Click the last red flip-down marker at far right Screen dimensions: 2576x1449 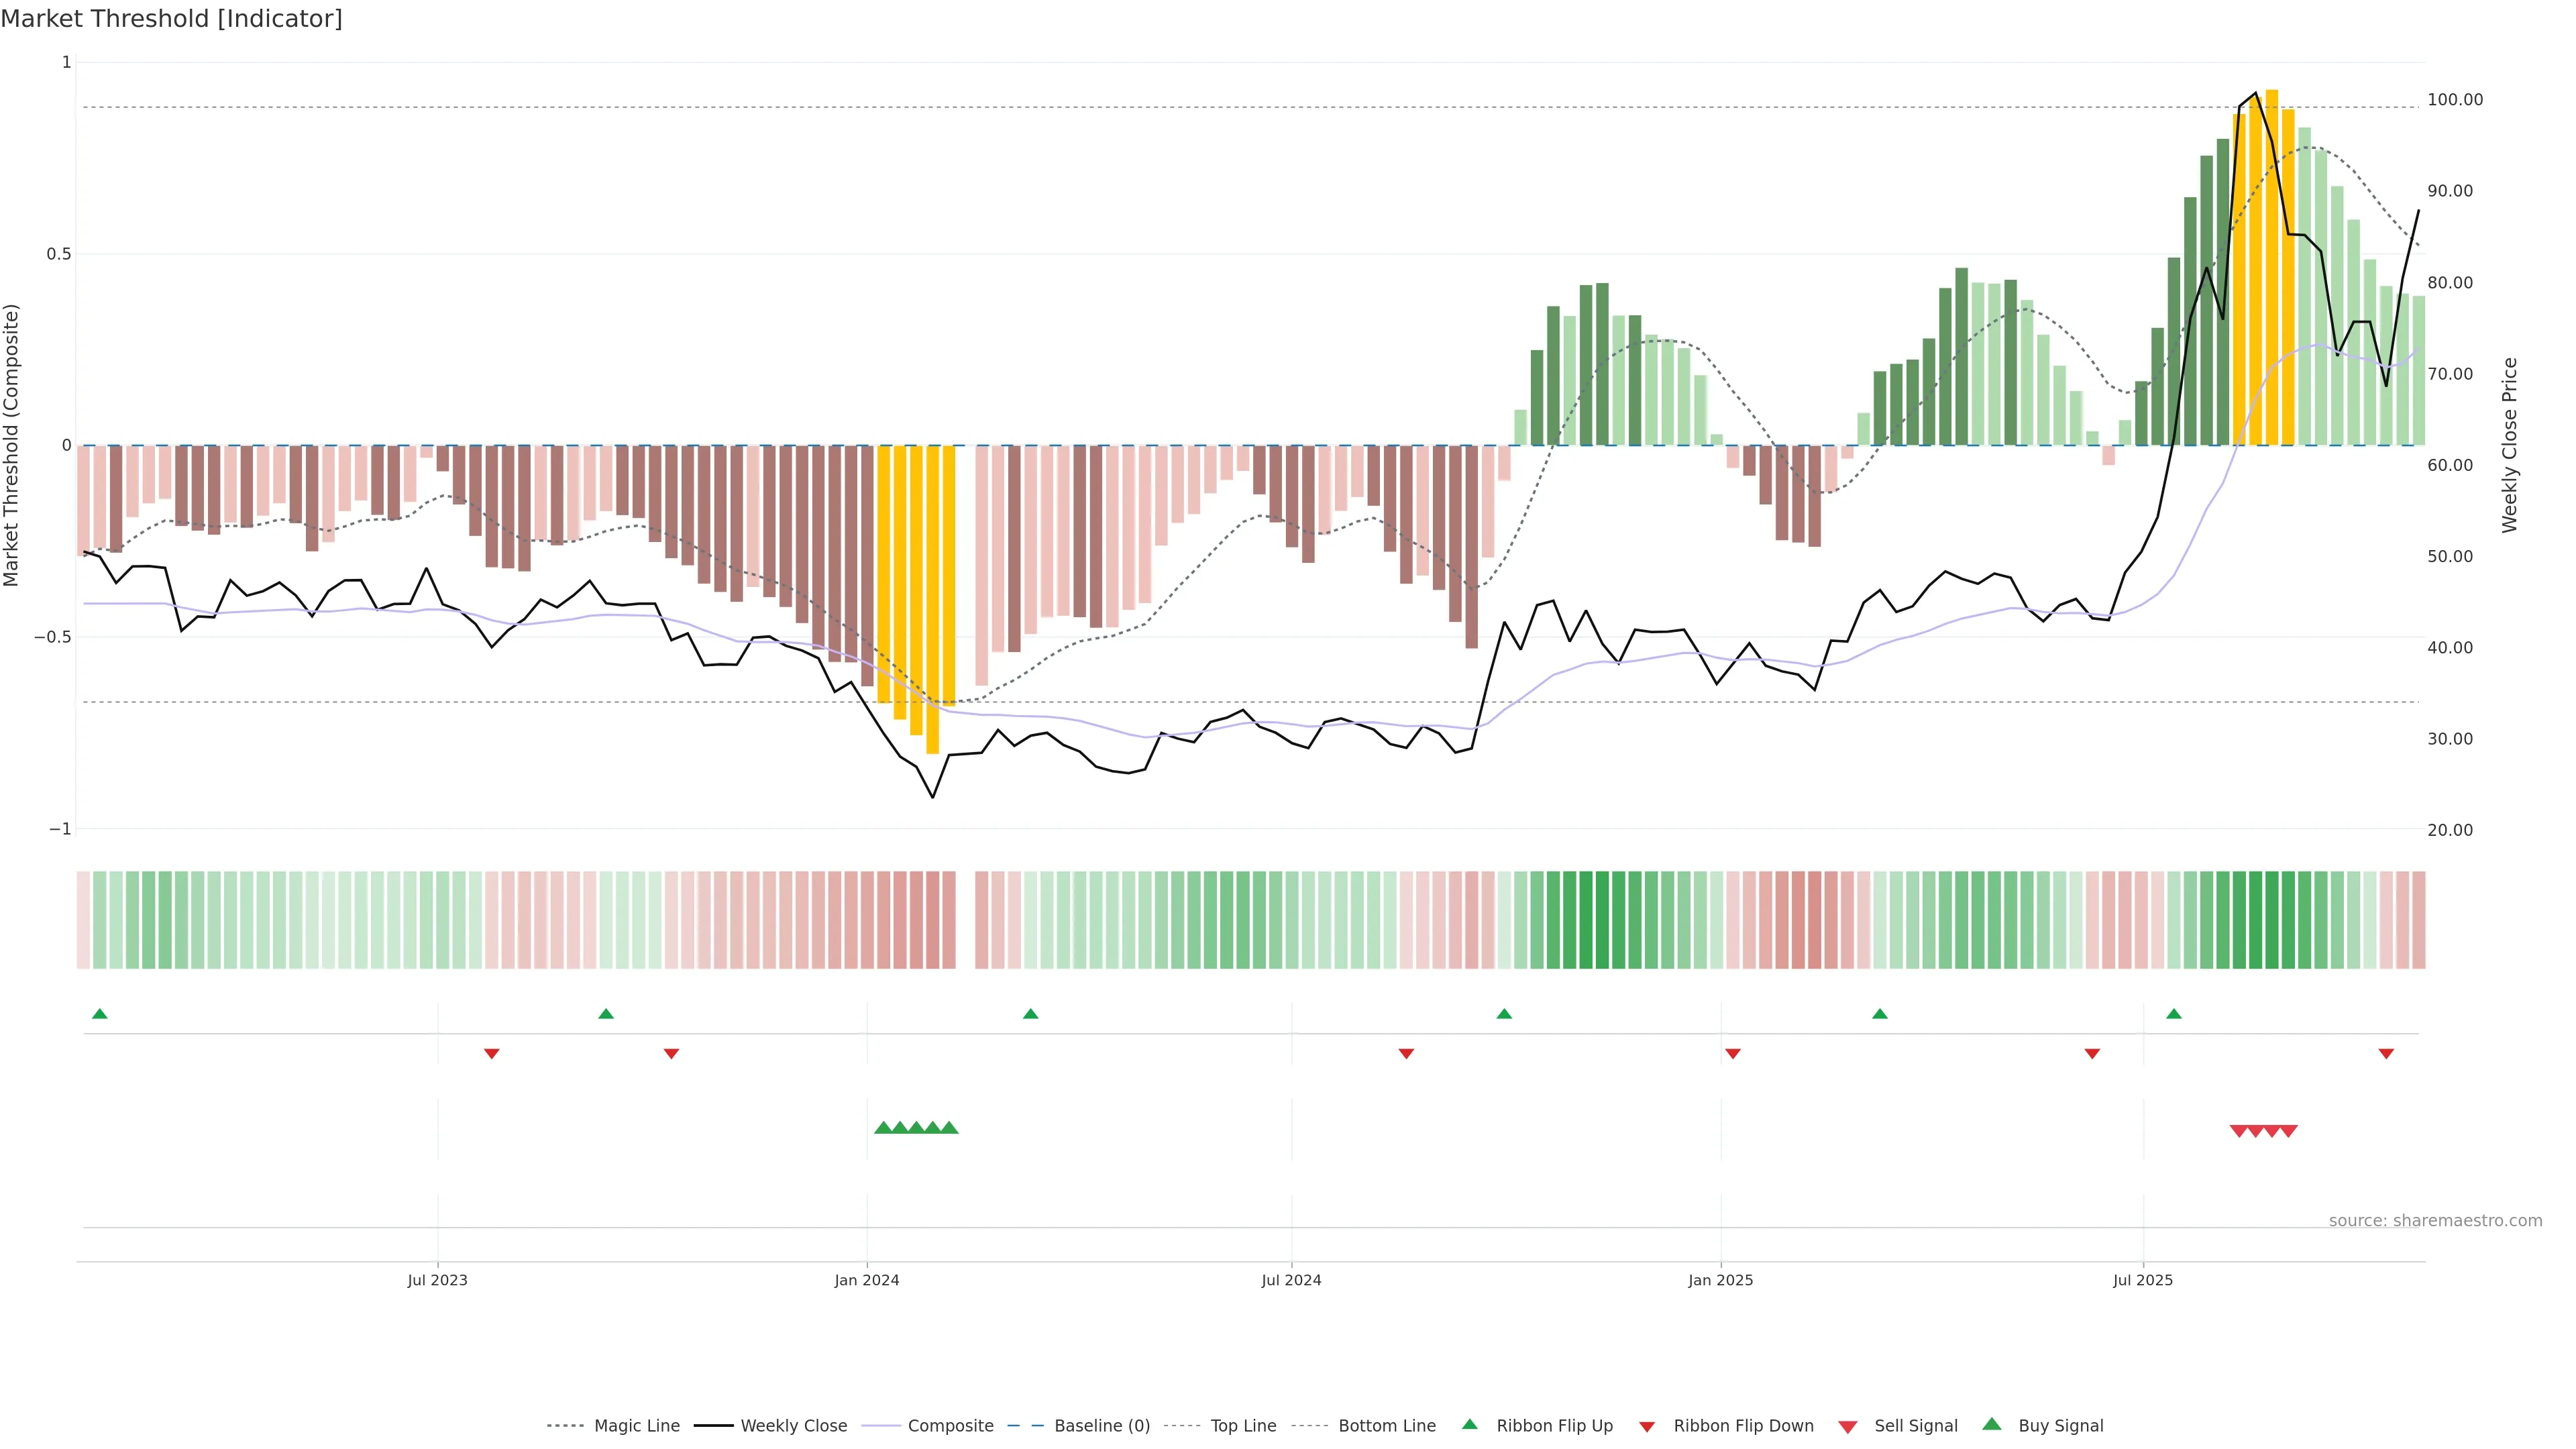[2386, 1054]
